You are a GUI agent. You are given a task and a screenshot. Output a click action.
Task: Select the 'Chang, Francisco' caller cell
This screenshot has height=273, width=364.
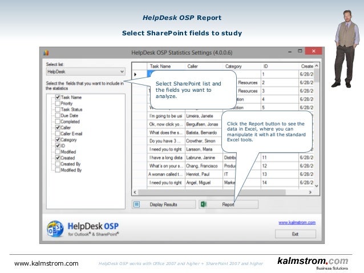(204, 166)
